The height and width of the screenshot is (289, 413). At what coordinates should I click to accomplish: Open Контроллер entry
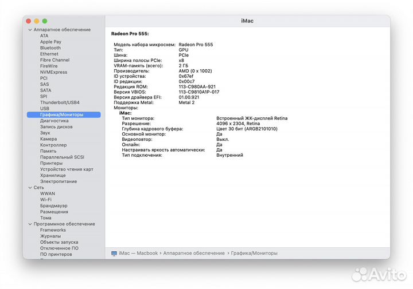53,145
